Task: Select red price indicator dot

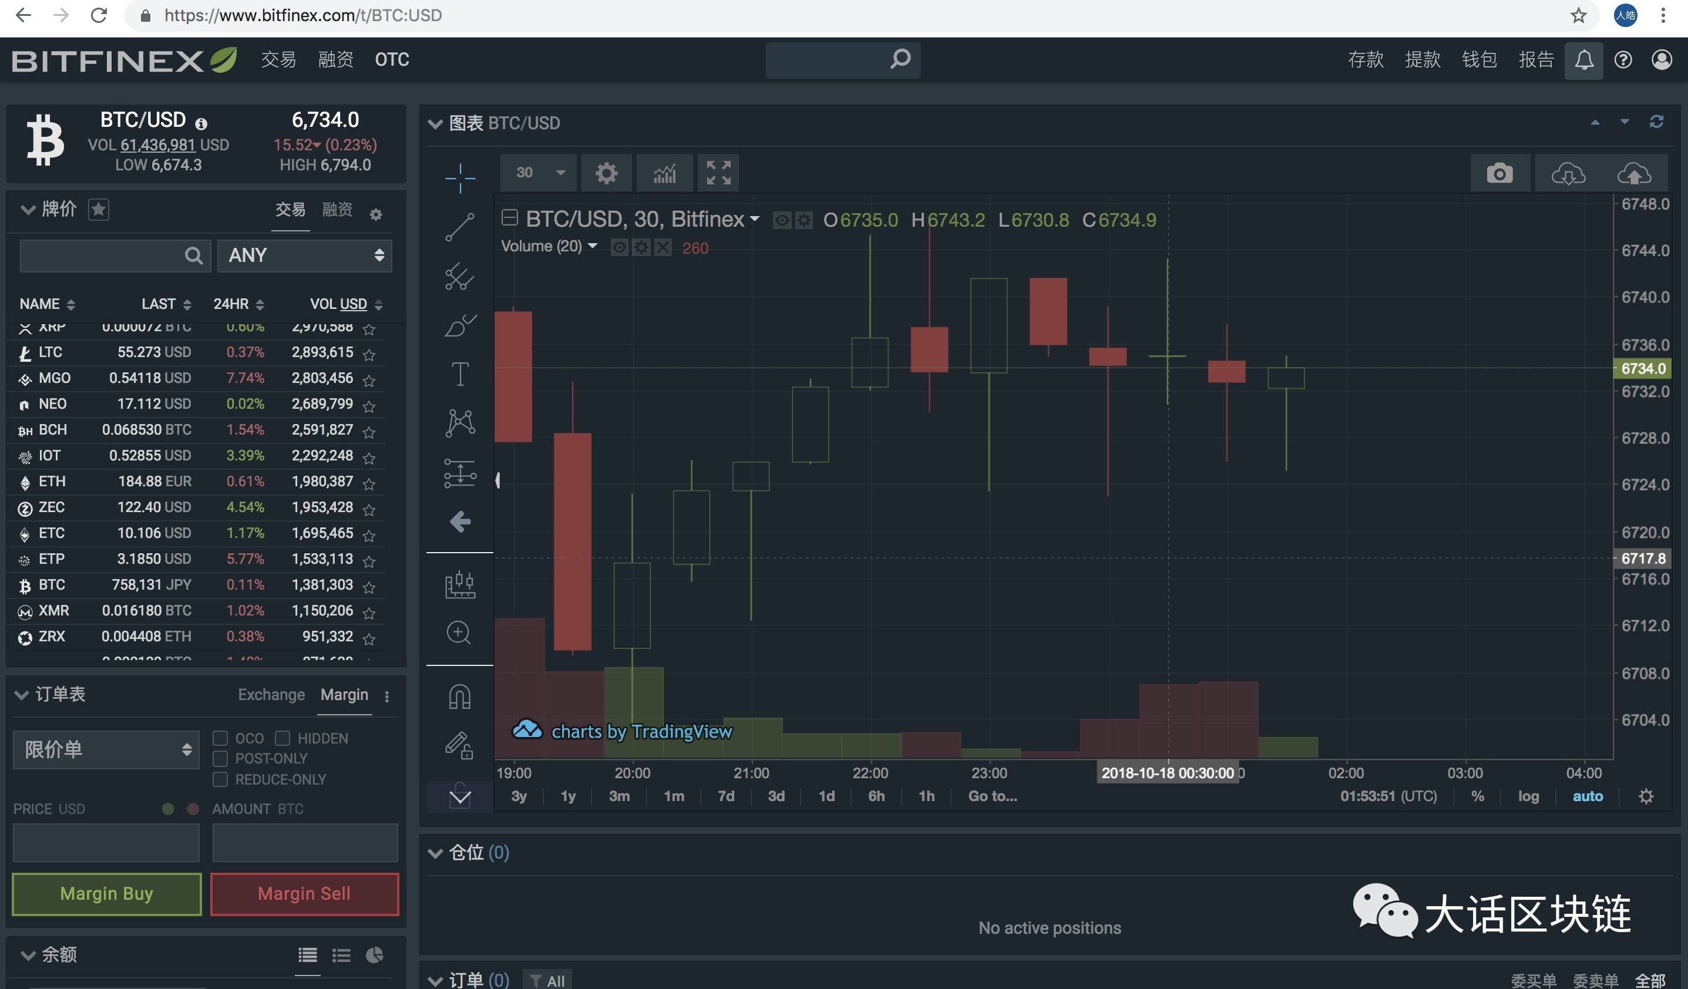Action: click(x=193, y=809)
